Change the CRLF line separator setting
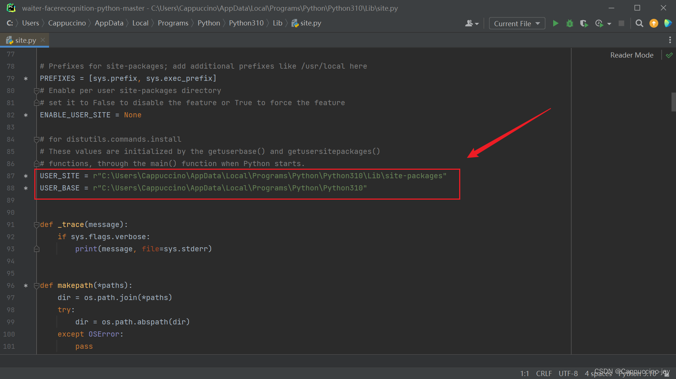This screenshot has height=379, width=676. (544, 373)
